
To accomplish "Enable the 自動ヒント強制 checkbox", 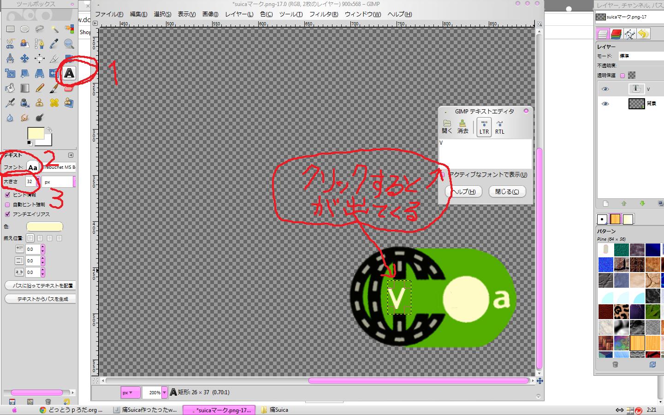I will (x=7, y=204).
